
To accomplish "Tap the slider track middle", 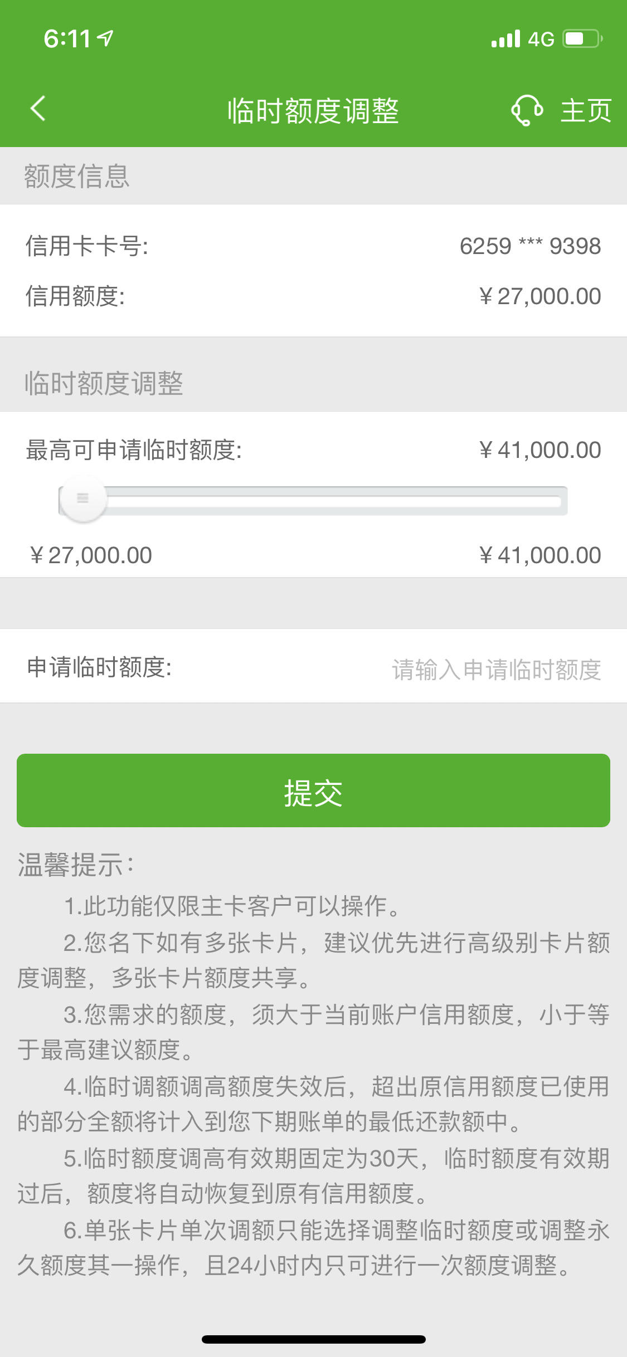I will pos(313,501).
